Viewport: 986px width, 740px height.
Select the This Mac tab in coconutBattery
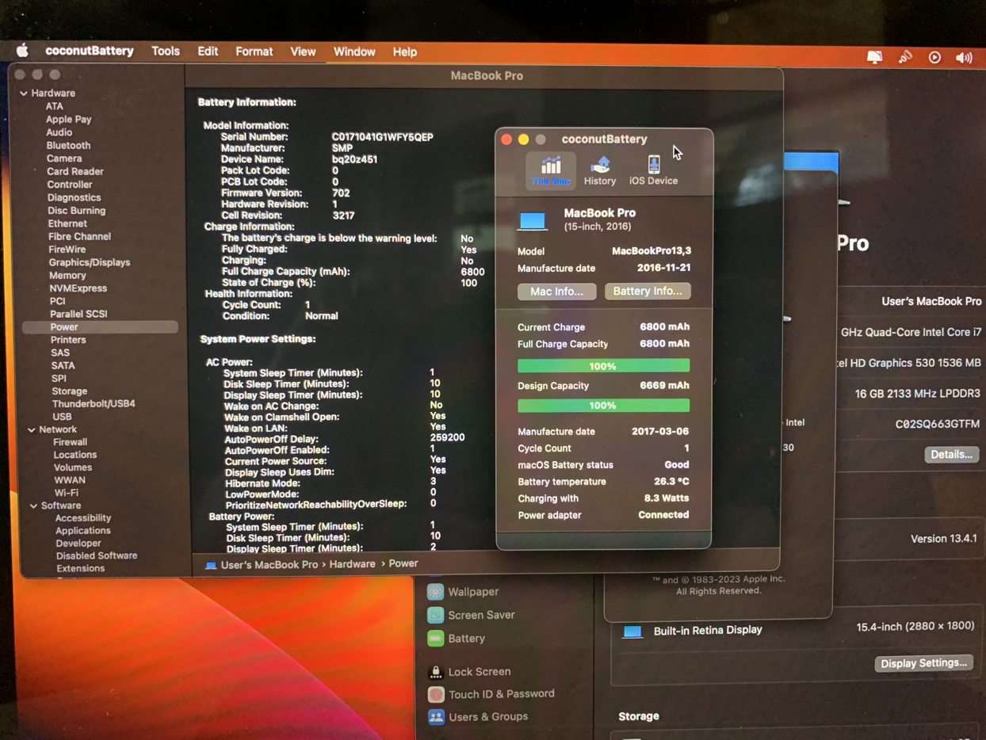tap(551, 171)
